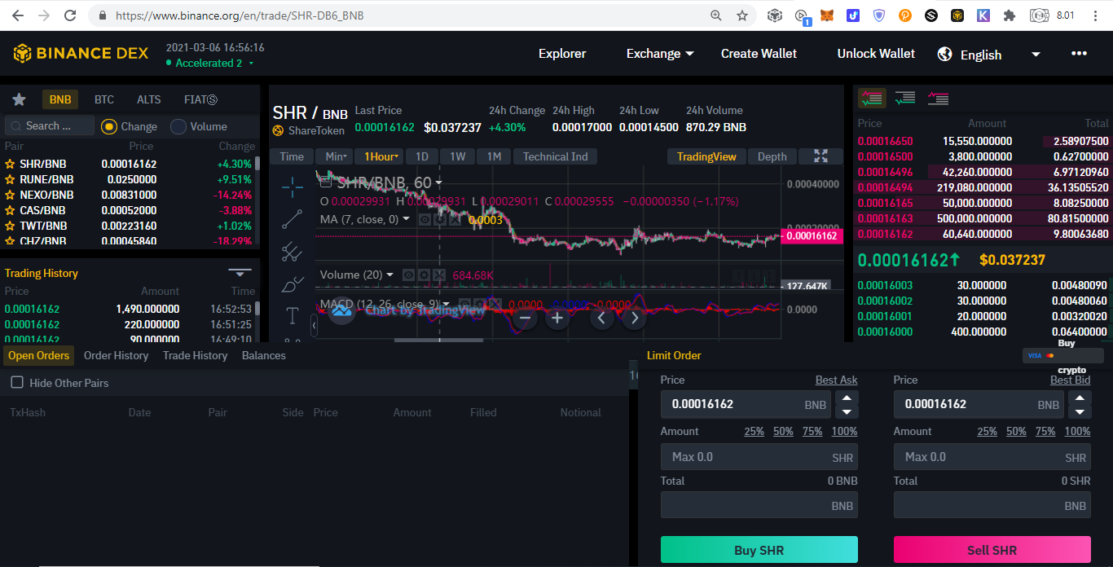Decrease sell price with down stepper

point(1080,411)
